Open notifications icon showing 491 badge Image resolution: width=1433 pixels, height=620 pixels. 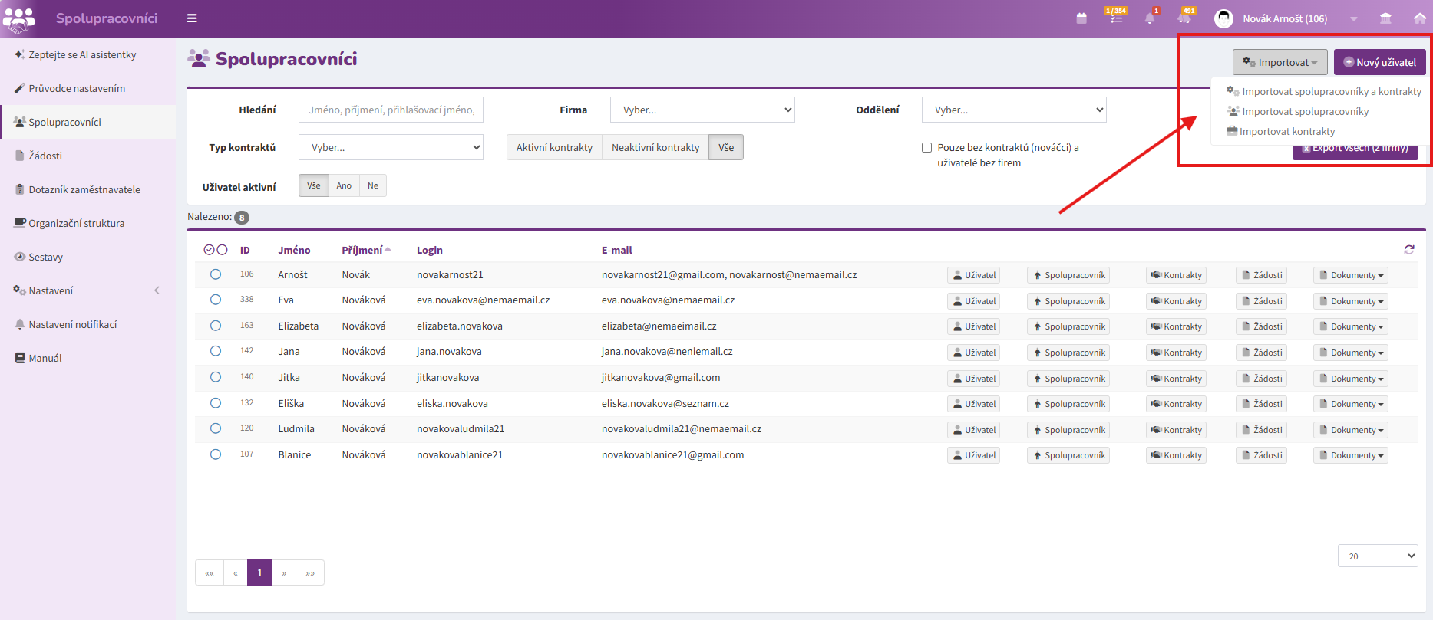tap(1185, 17)
